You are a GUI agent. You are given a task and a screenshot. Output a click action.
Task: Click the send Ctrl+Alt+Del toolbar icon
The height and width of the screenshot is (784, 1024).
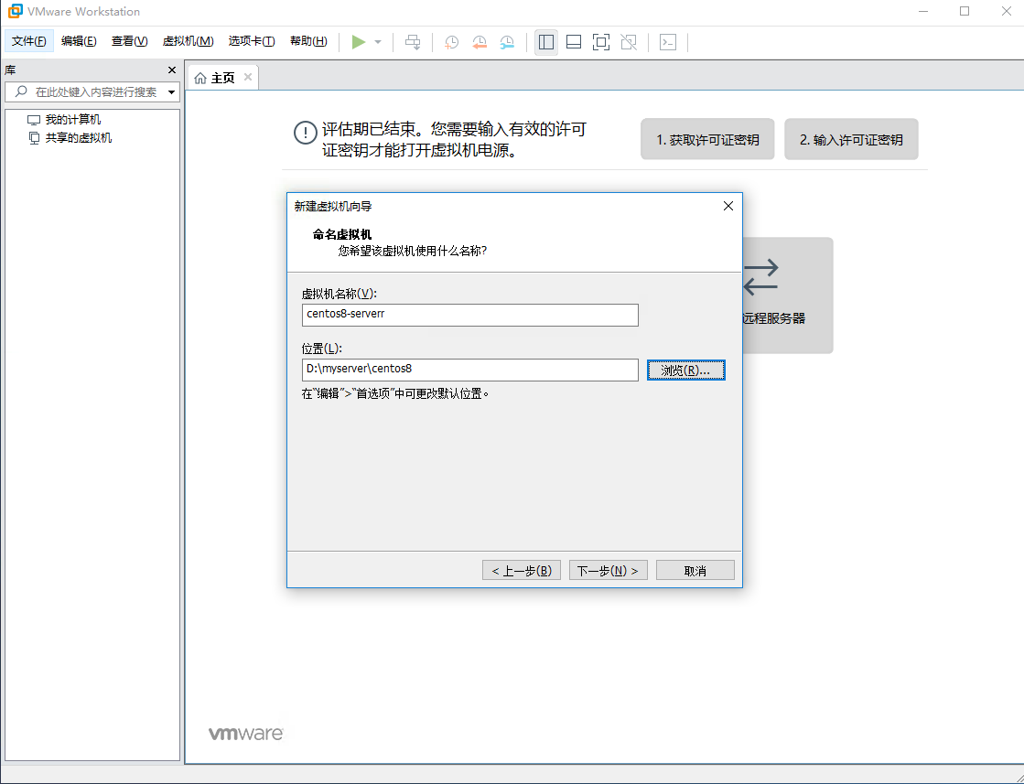413,42
